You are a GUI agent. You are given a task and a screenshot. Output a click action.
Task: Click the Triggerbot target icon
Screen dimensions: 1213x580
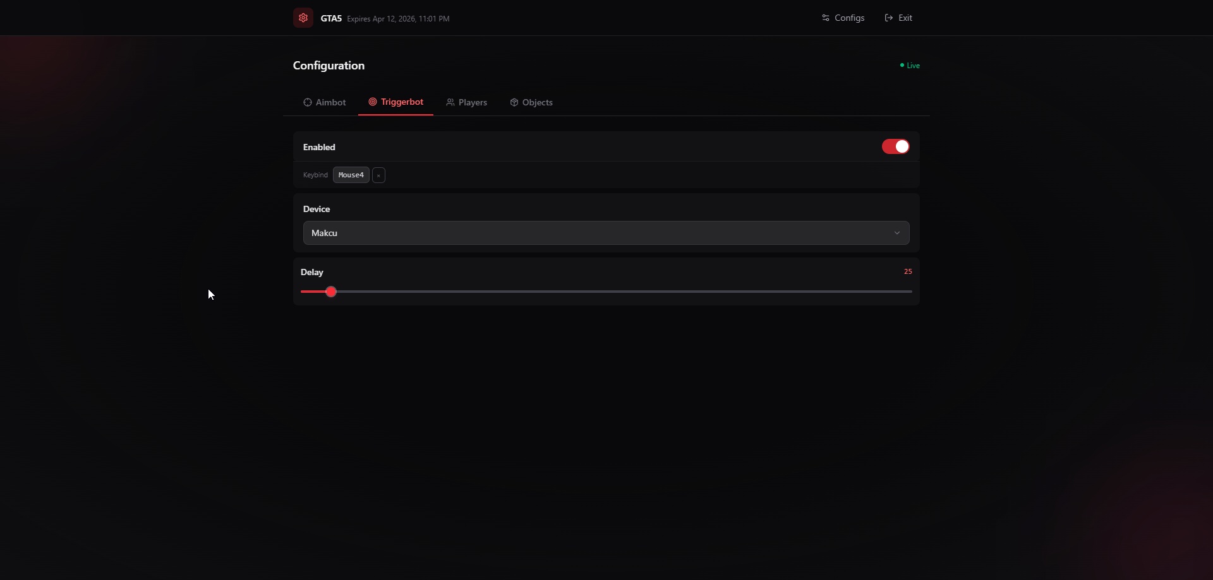coord(373,102)
